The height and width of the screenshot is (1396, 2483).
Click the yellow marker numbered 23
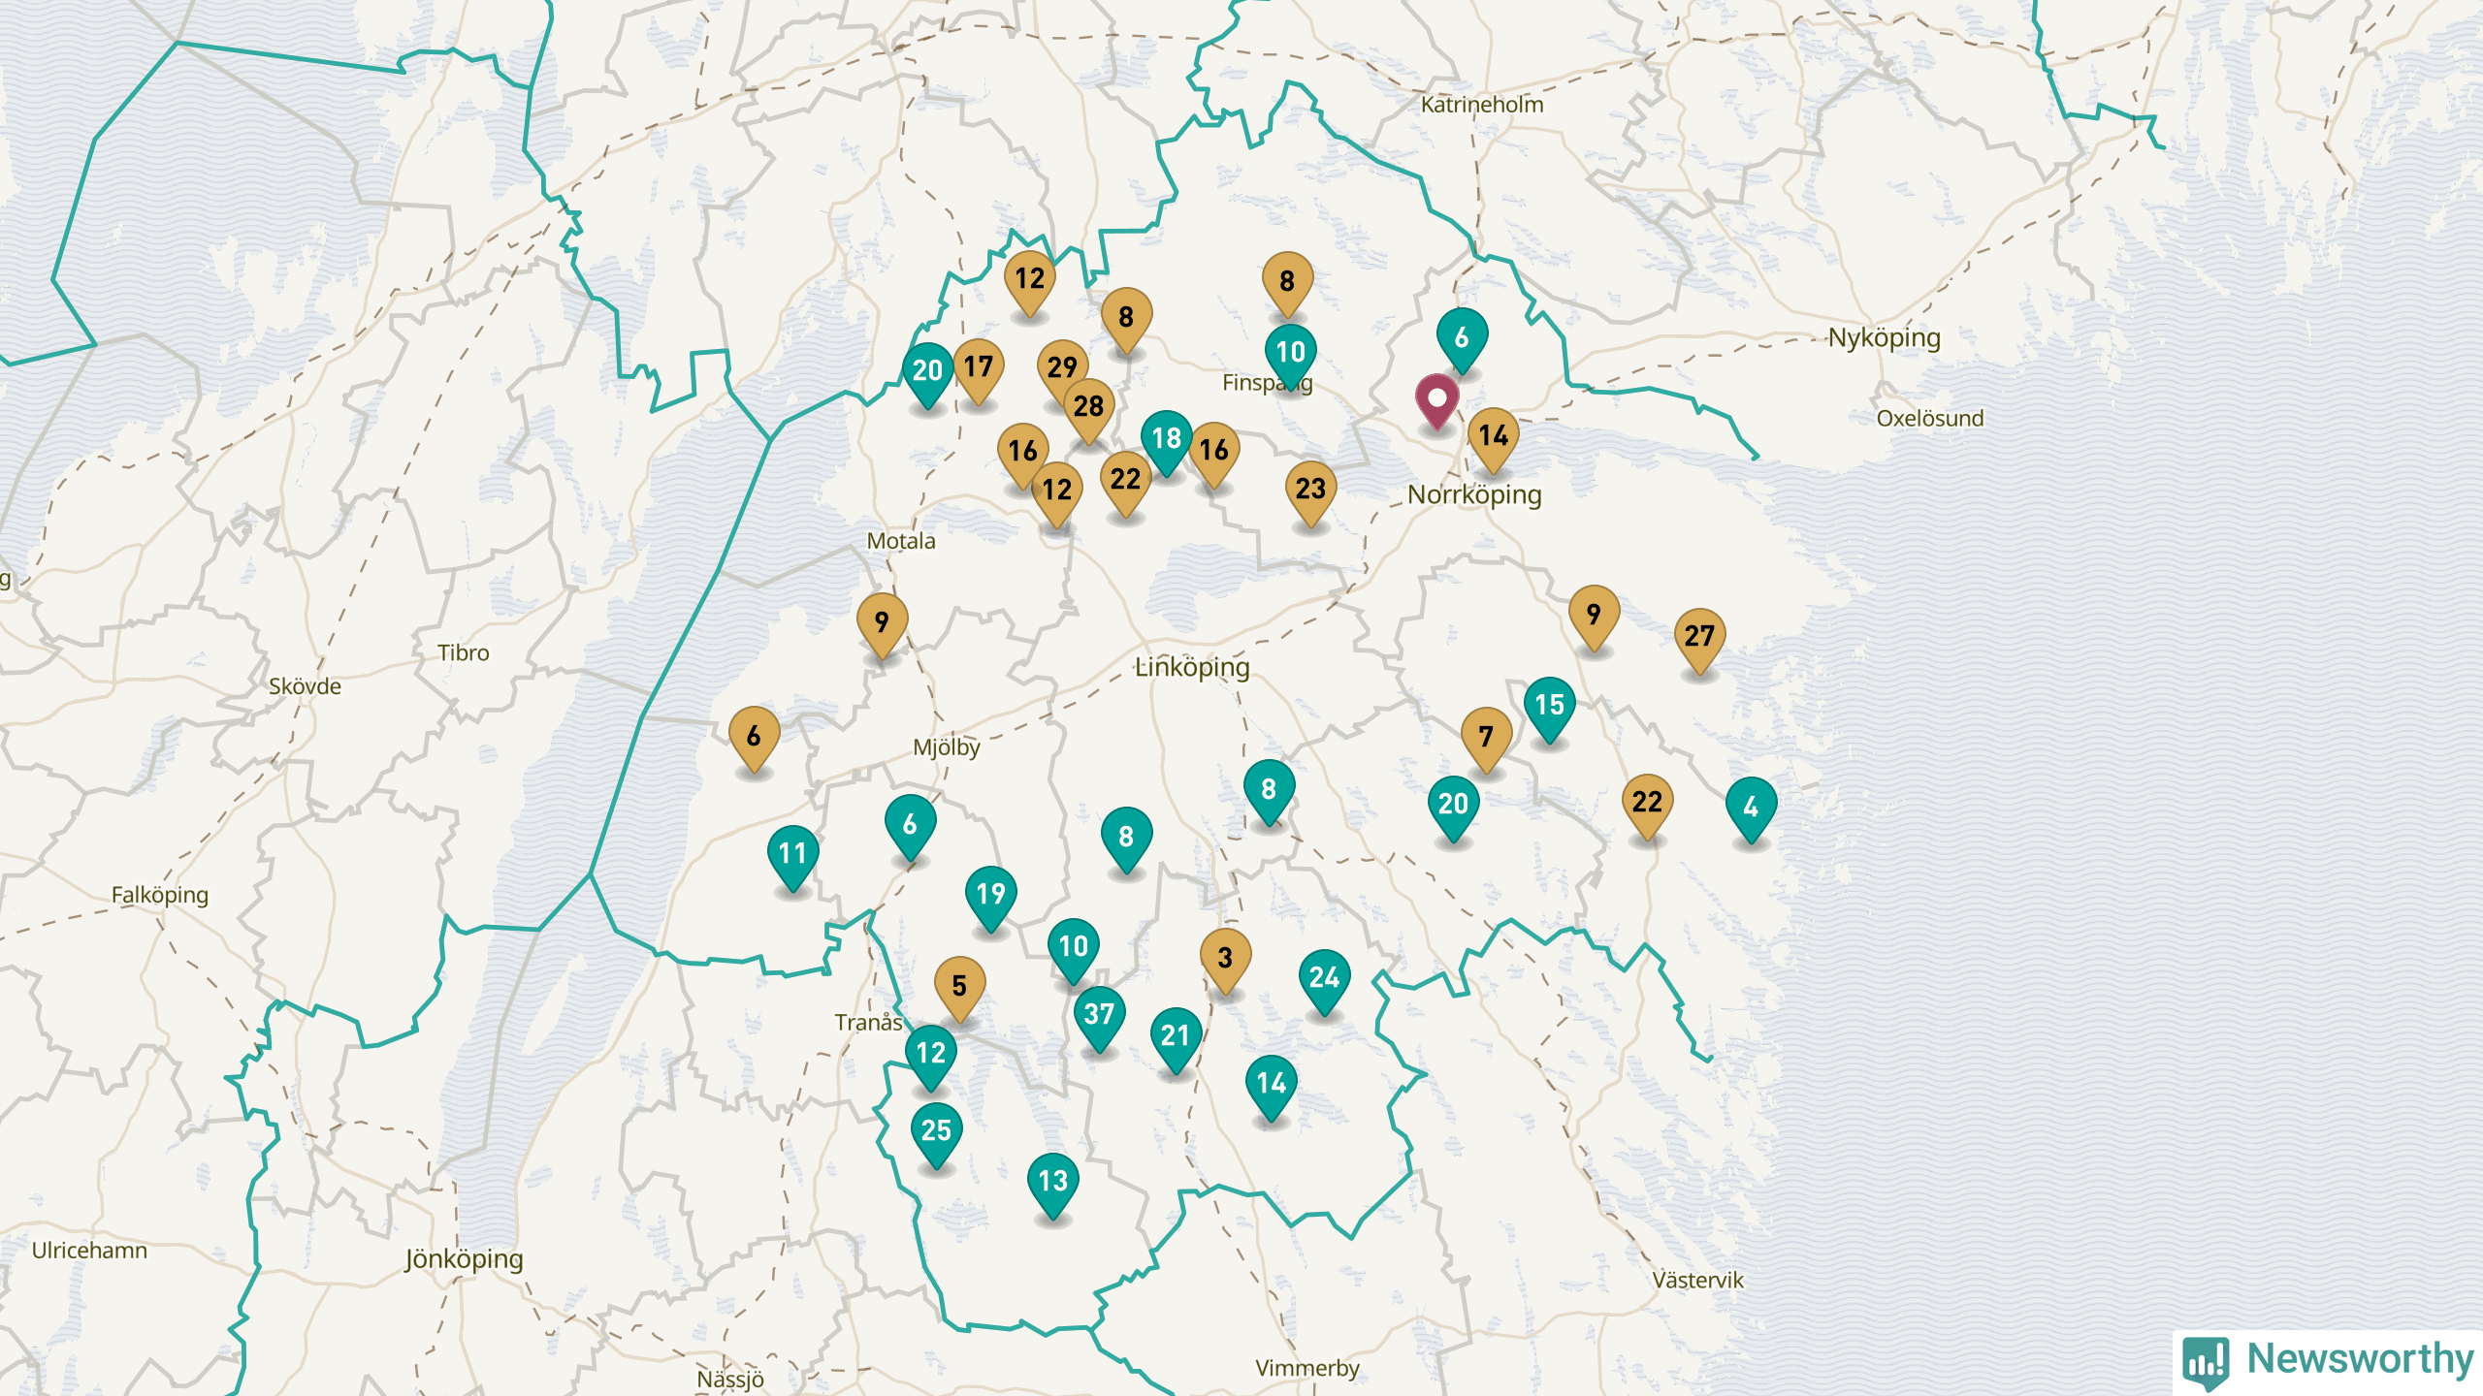(1310, 489)
